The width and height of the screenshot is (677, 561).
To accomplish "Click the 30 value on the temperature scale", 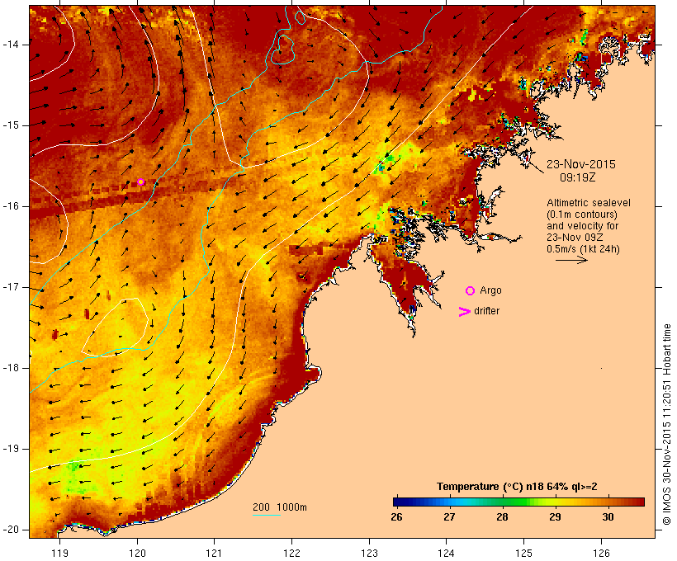I will (x=608, y=516).
